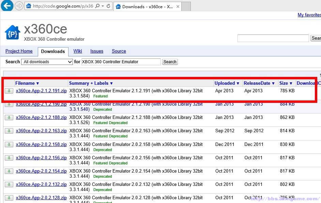Focus the browser address bar URL field
The height and width of the screenshot is (203, 321).
[x=63, y=6]
